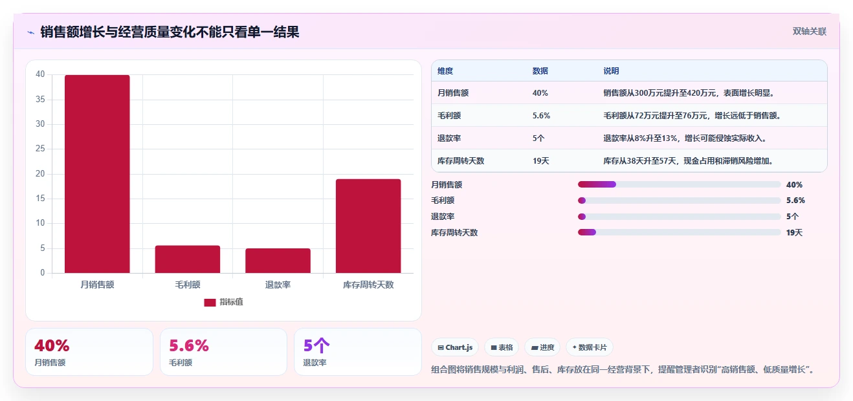
Task: Click the y-axis 20 tick label
Action: click(40, 173)
